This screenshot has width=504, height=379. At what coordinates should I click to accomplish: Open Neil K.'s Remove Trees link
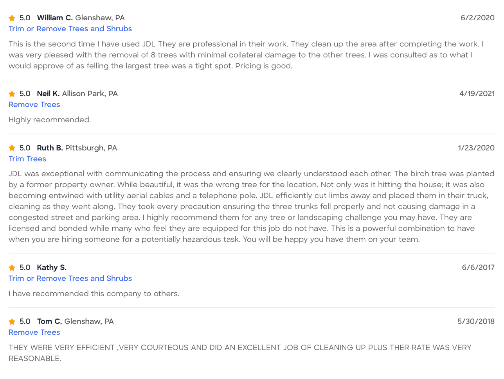34,105
